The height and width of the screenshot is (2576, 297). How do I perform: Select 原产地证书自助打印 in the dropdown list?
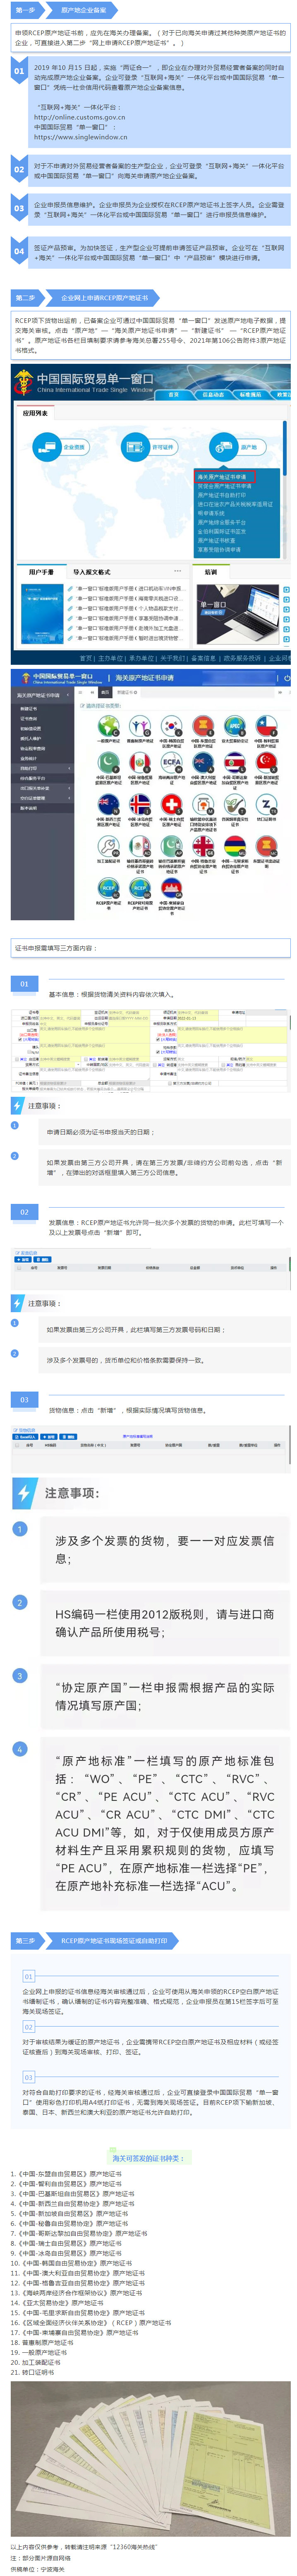click(222, 495)
